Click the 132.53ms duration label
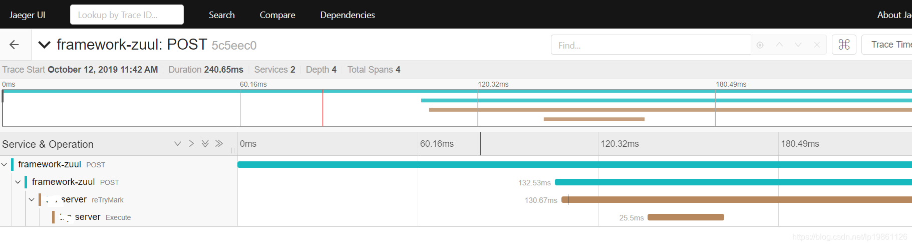This screenshot has height=246, width=912. [x=534, y=183]
